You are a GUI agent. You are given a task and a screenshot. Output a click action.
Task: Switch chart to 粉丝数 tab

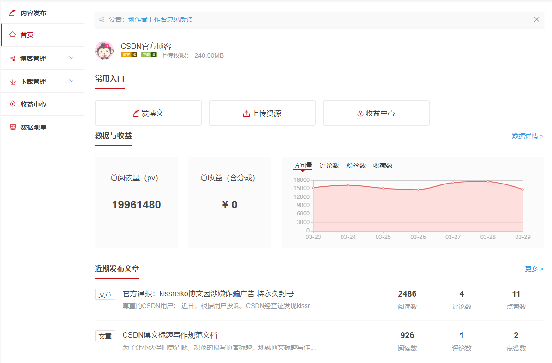coord(356,166)
